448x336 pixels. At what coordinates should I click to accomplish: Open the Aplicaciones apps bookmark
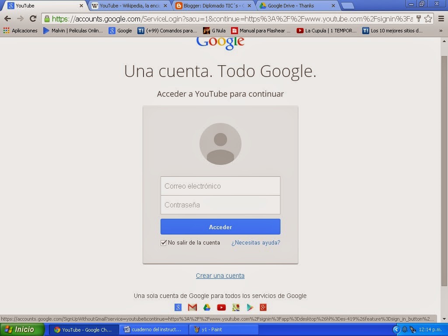coord(20,31)
